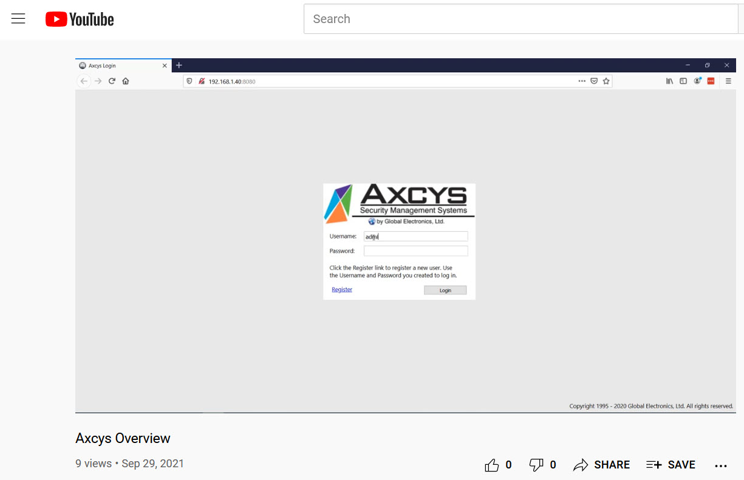Click the bookmark star in address bar
This screenshot has height=480, width=744.
point(606,81)
